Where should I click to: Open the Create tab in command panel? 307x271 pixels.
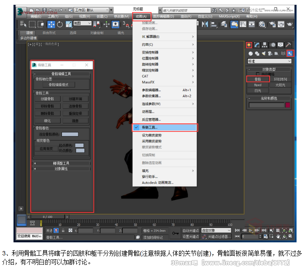click(x=249, y=45)
